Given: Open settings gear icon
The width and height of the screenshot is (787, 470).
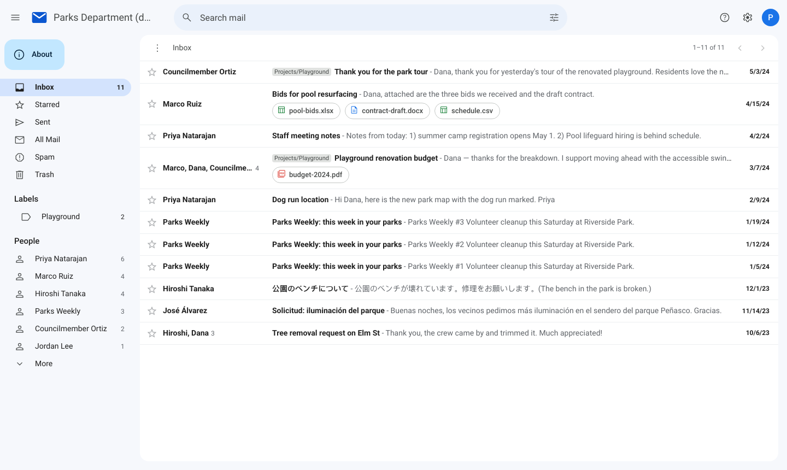Looking at the screenshot, I should [x=748, y=17].
